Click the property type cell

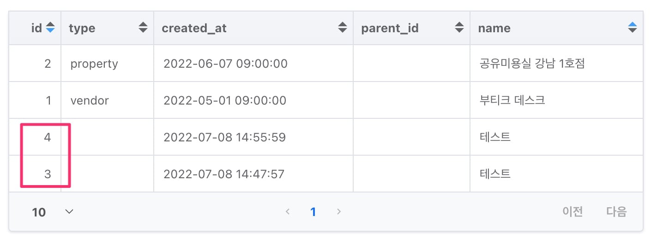94,64
